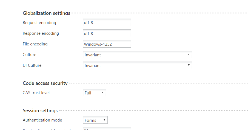Click the Authentication mode label
The height and width of the screenshot is (130, 248).
click(42, 120)
